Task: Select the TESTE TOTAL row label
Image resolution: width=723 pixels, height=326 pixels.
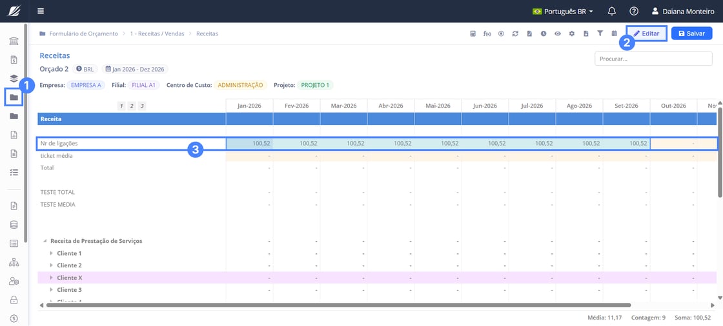Action: 57,192
